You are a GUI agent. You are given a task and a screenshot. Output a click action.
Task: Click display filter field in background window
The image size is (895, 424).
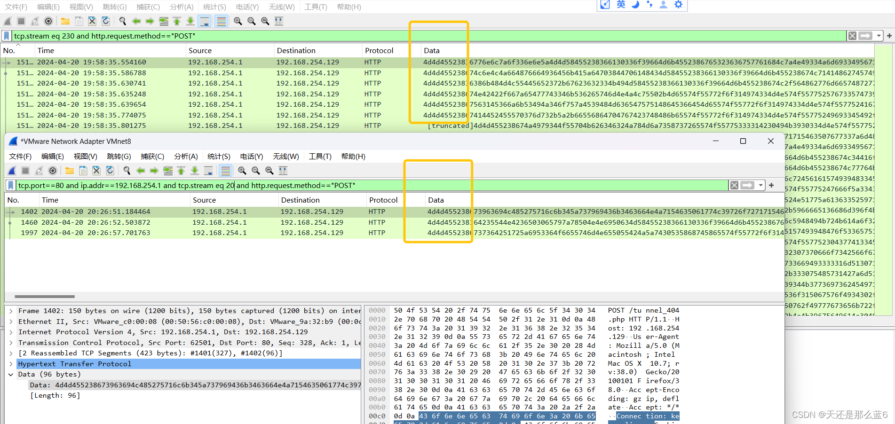(x=429, y=36)
